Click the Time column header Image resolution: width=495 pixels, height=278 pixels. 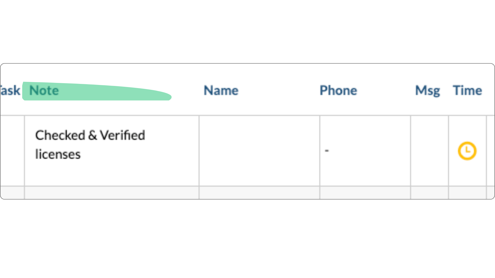467,91
